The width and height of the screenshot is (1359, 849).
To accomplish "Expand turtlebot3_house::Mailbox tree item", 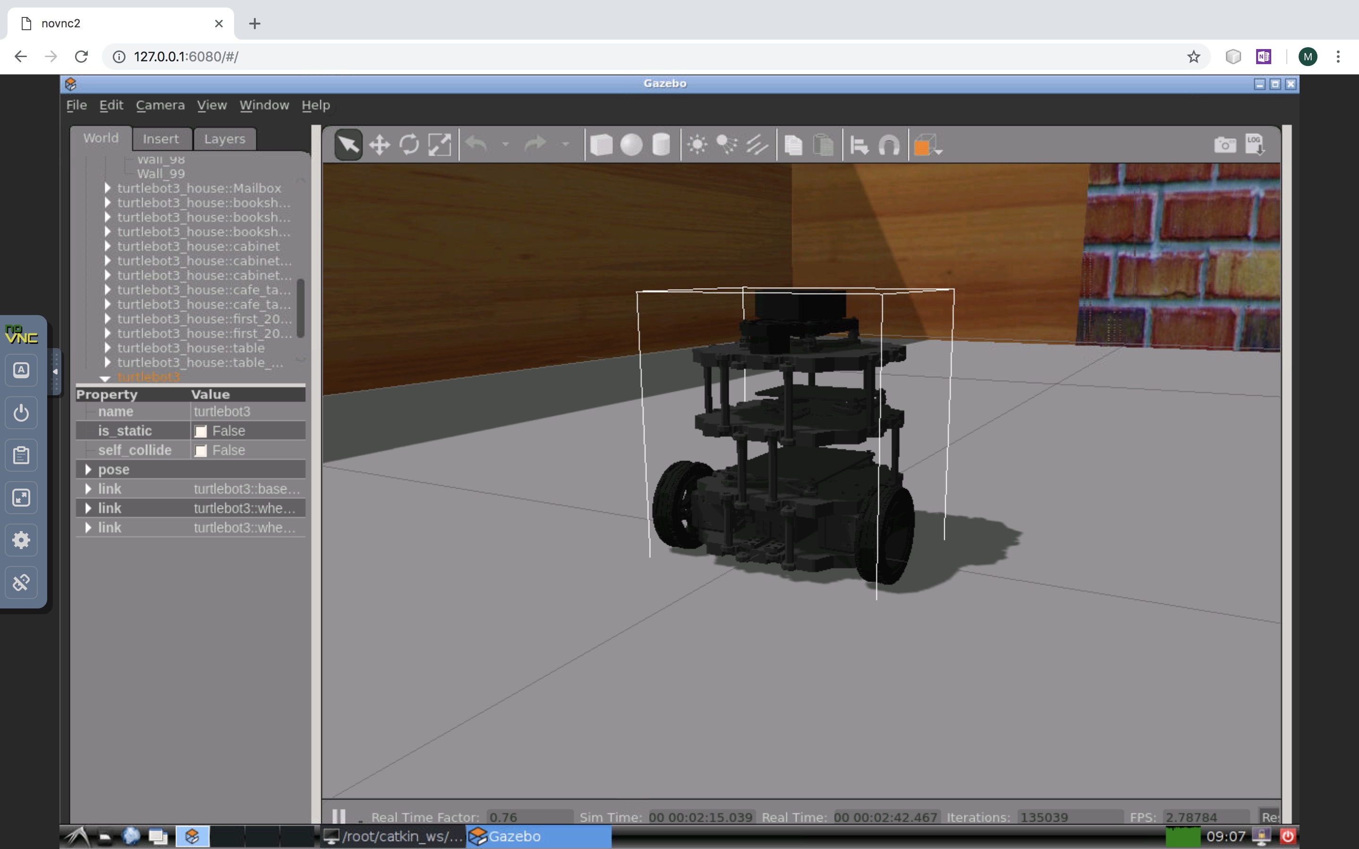I will click(x=107, y=188).
